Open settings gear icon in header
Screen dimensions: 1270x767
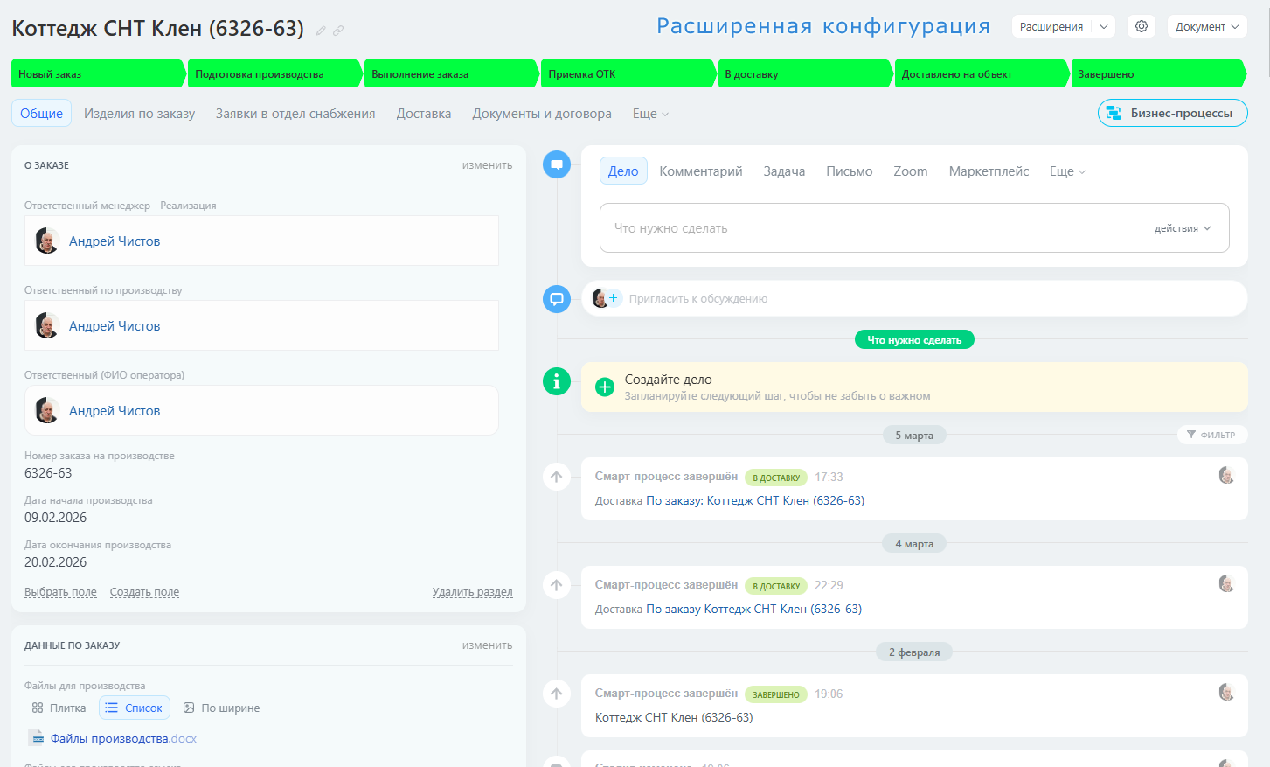[1142, 26]
